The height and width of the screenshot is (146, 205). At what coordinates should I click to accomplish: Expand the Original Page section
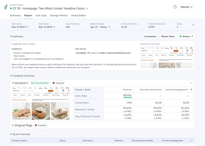[13, 125]
